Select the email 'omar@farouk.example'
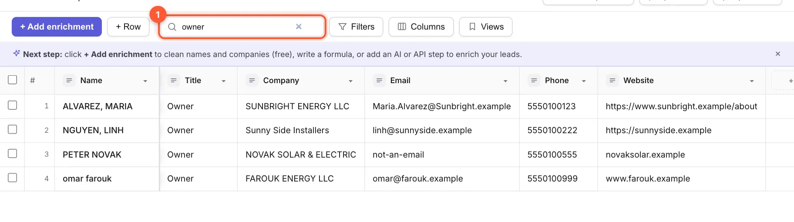This screenshot has height=222, width=794. click(x=442, y=179)
